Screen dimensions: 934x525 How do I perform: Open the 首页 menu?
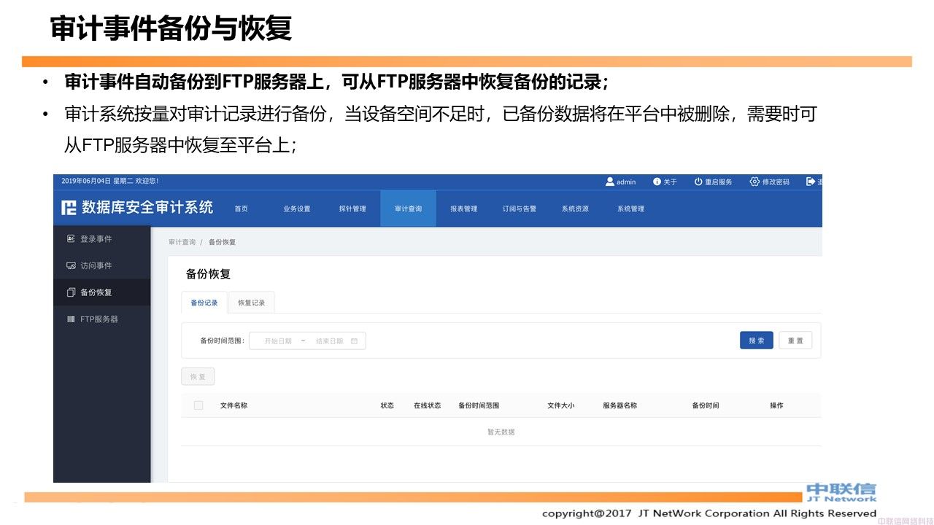(x=241, y=209)
